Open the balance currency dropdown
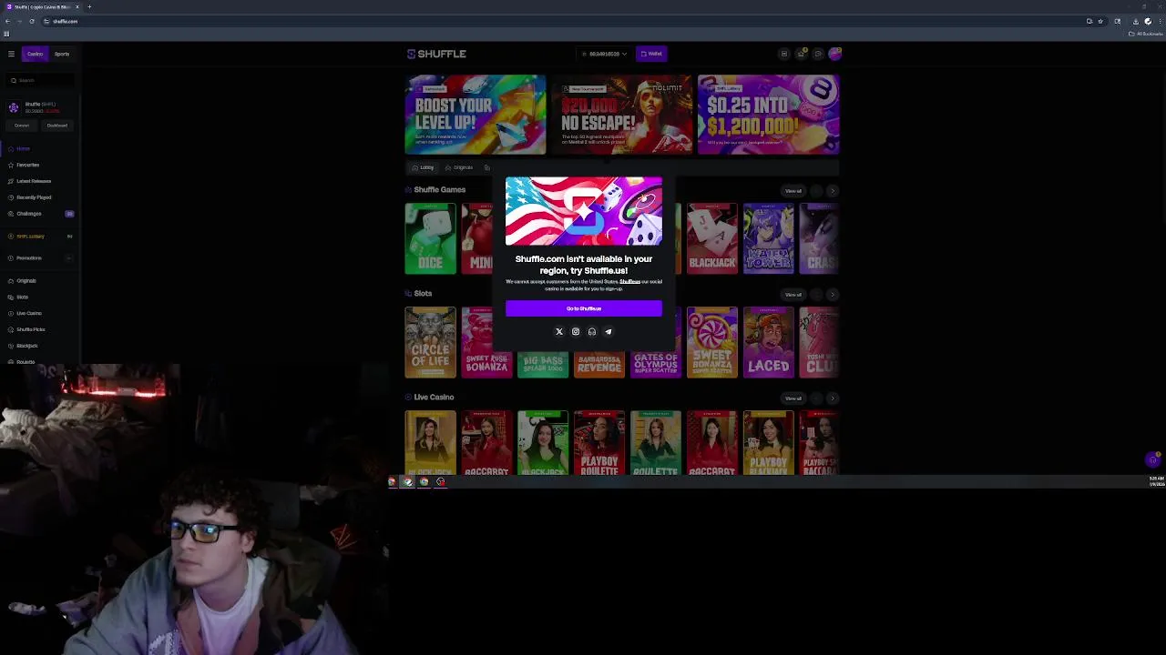This screenshot has width=1166, height=655. pyautogui.click(x=604, y=54)
